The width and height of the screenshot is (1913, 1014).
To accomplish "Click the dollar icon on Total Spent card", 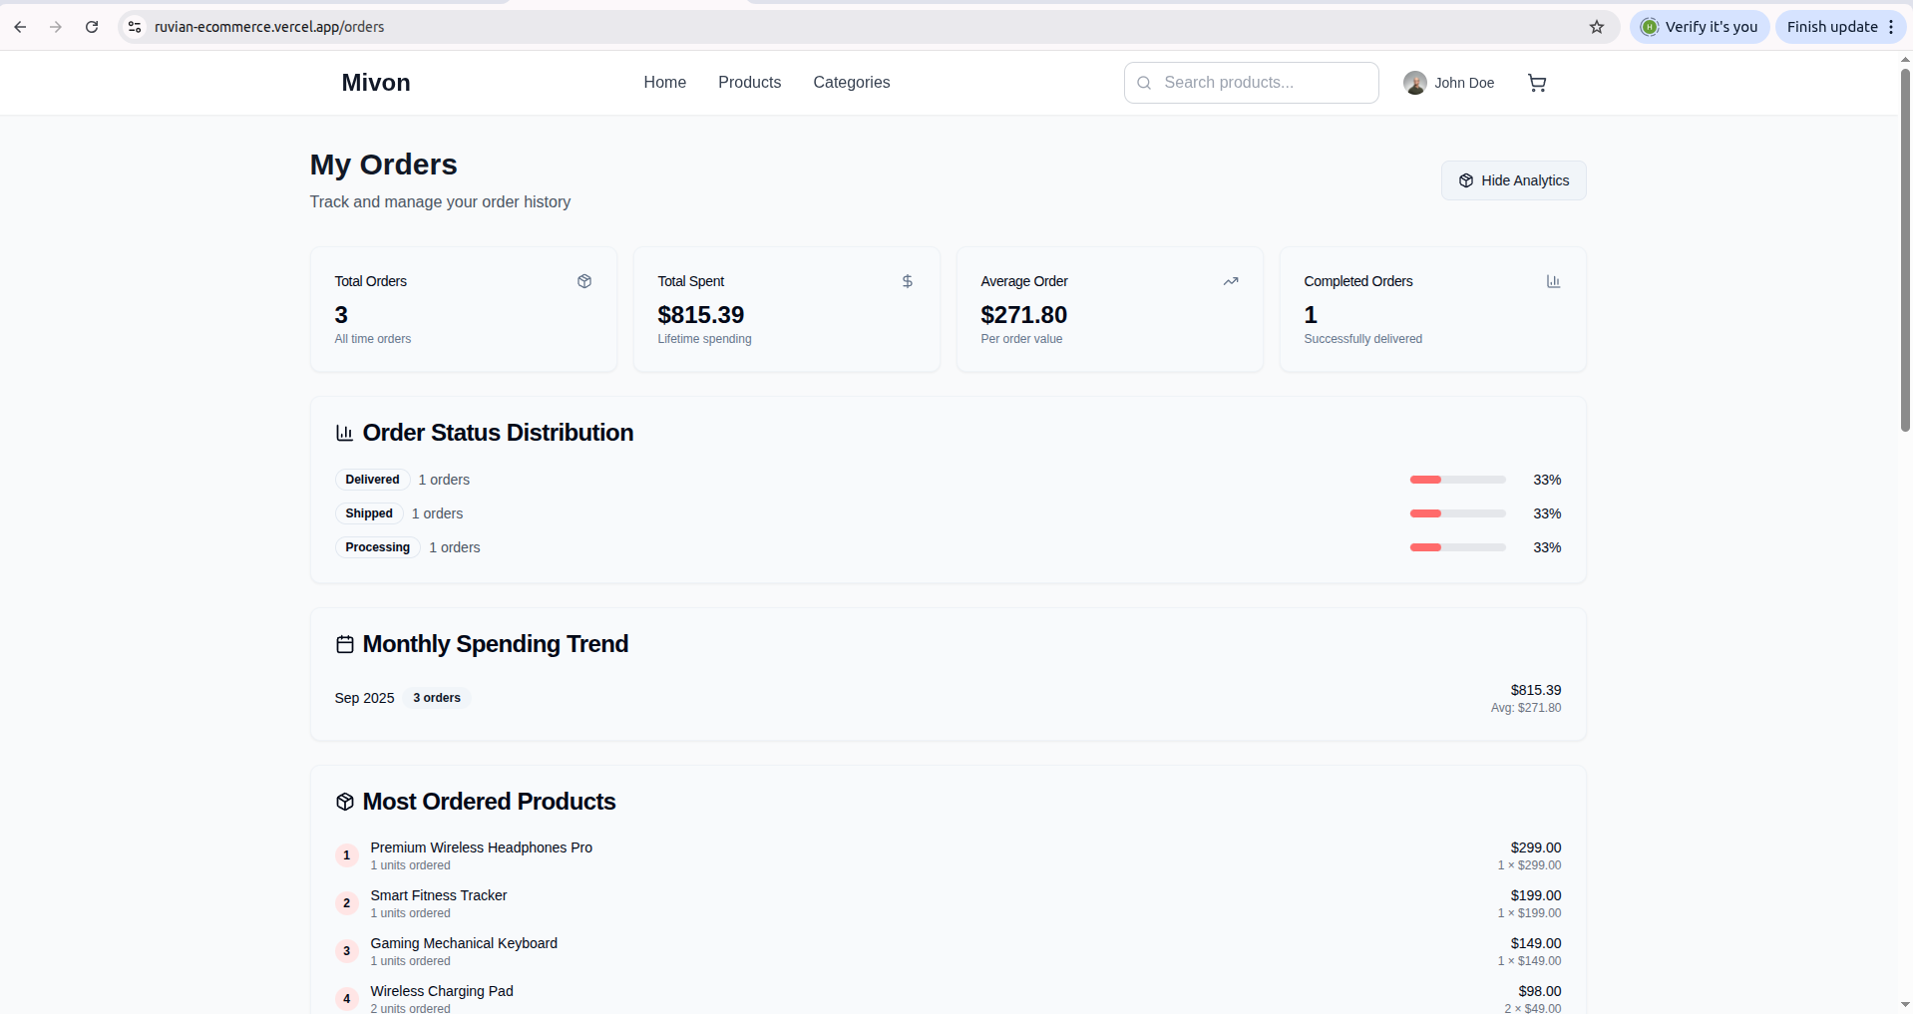I will click(908, 281).
